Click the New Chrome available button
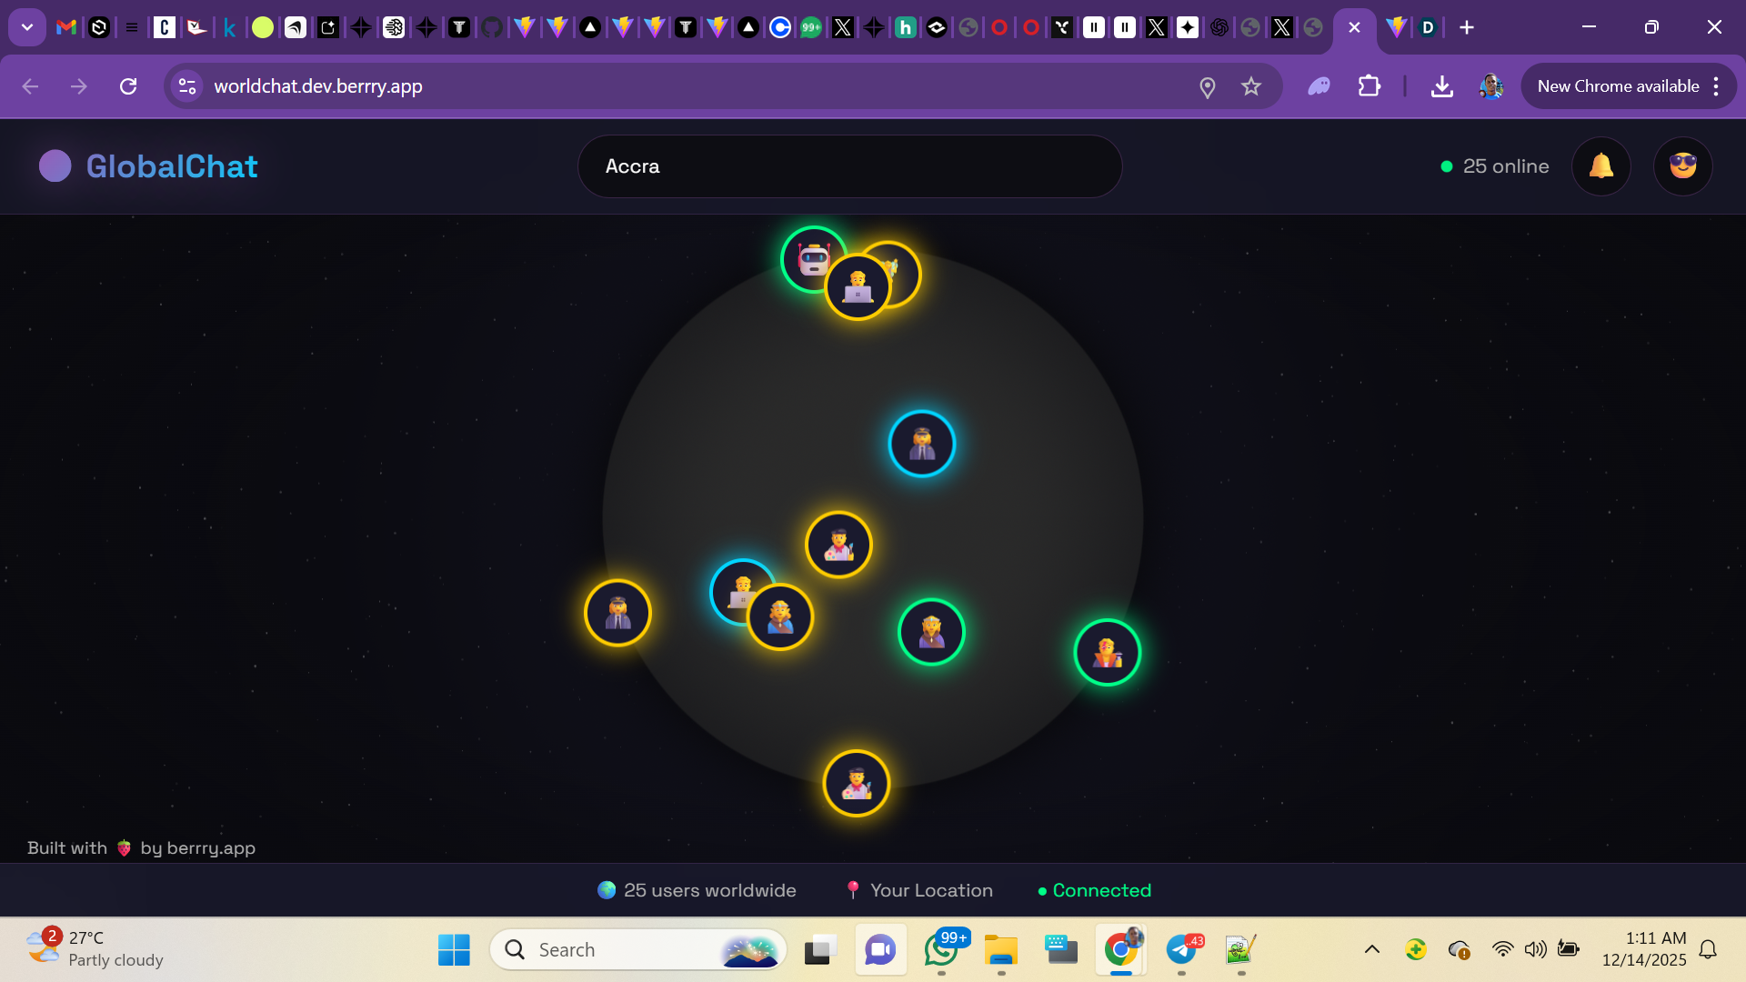 (x=1617, y=86)
